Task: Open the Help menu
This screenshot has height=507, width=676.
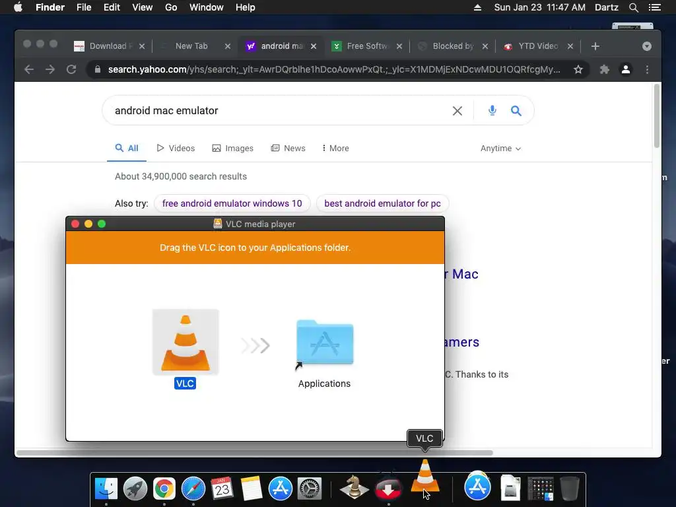Action: click(x=246, y=7)
